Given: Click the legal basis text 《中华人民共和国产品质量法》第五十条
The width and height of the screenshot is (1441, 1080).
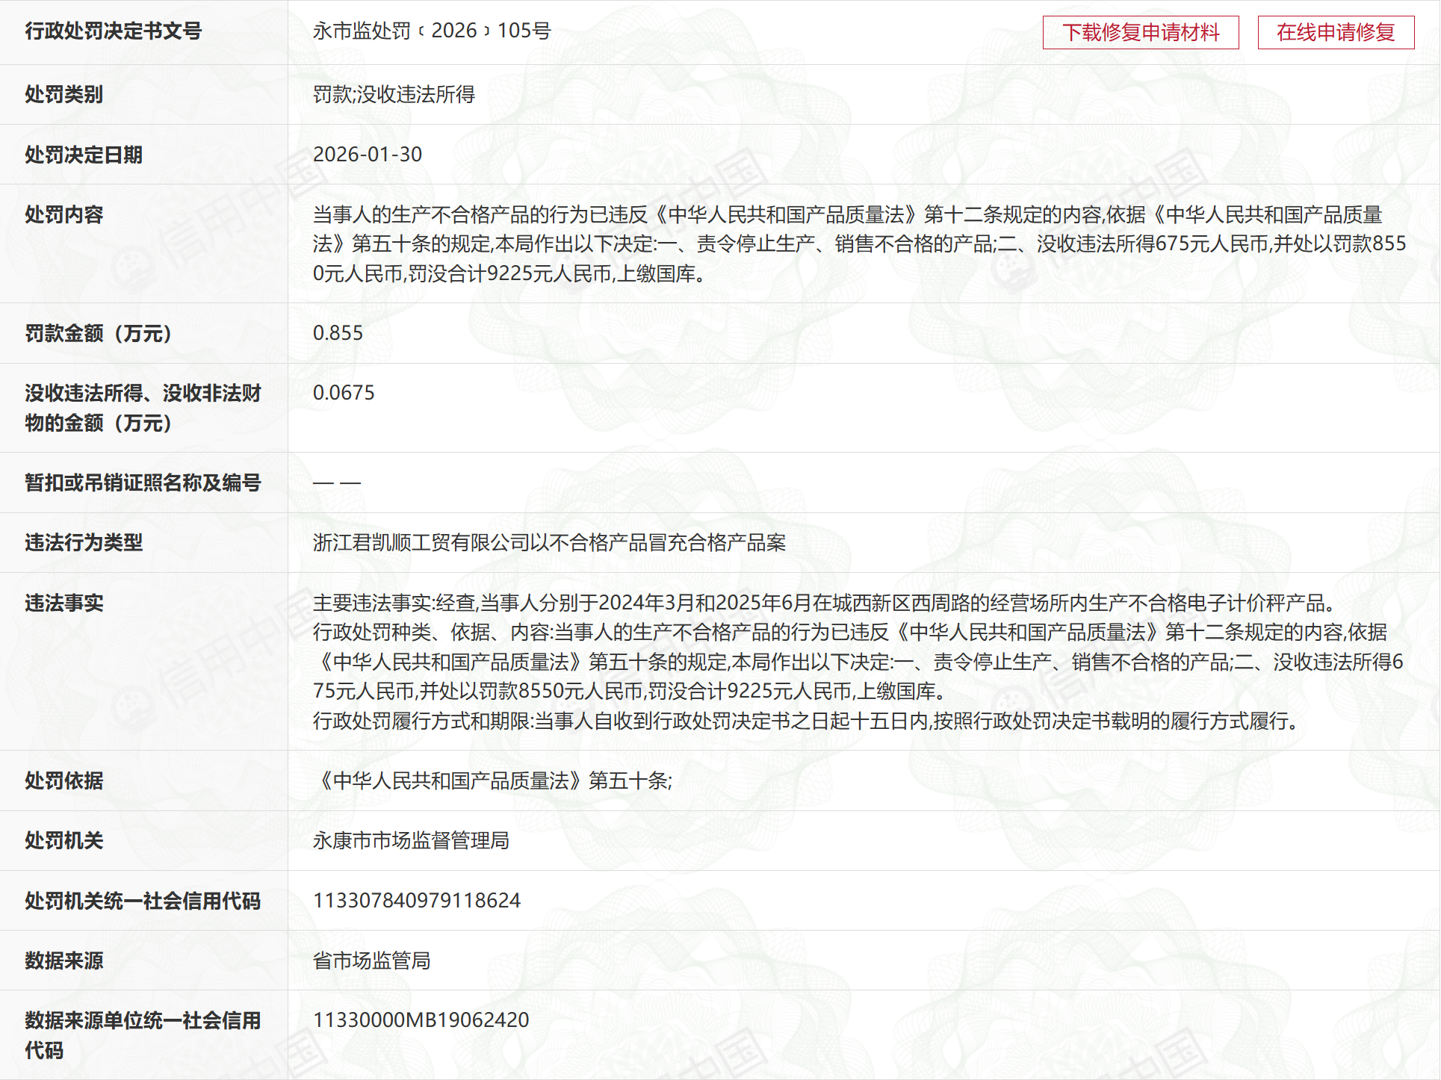Looking at the screenshot, I should pos(493,780).
